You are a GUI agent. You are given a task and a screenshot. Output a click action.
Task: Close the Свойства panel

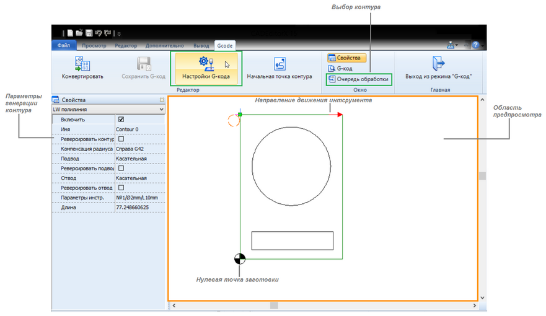(x=162, y=100)
